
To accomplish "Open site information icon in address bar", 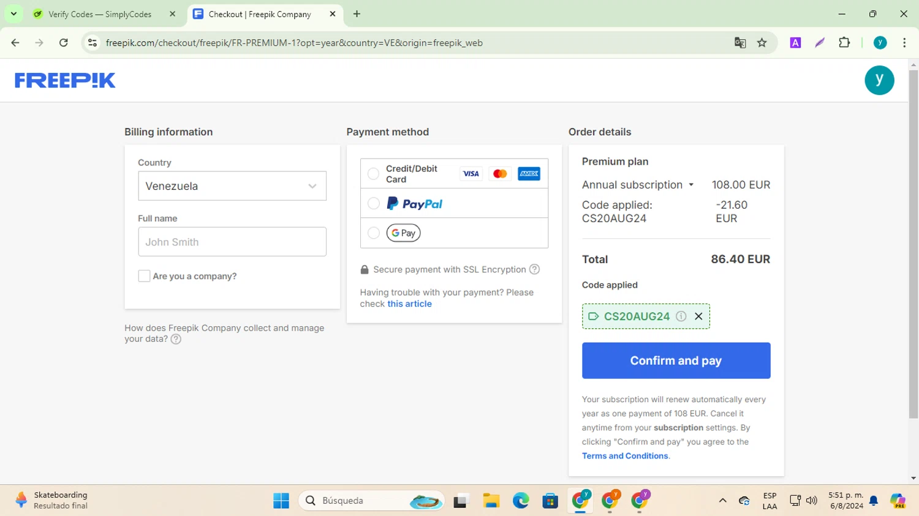I will click(x=93, y=43).
